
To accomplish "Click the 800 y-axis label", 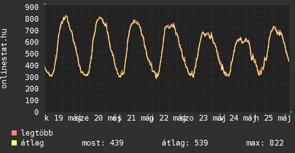I will 32,19.
